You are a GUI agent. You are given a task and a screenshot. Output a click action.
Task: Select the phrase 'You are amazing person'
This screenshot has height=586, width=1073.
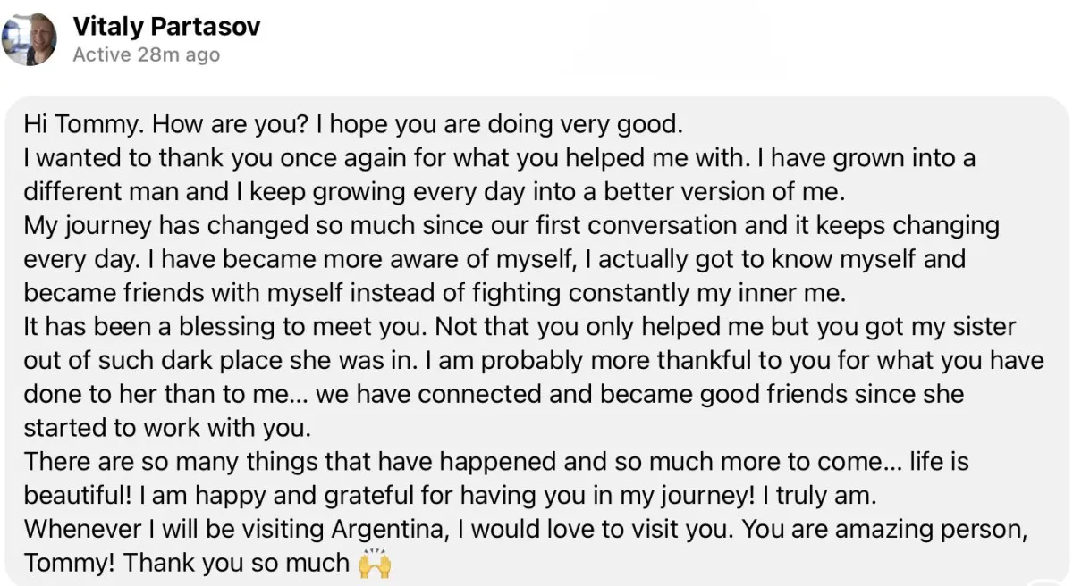click(883, 530)
